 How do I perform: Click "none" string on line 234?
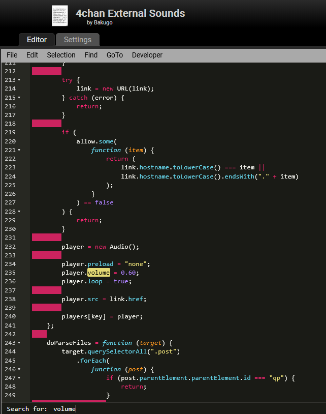point(136,264)
